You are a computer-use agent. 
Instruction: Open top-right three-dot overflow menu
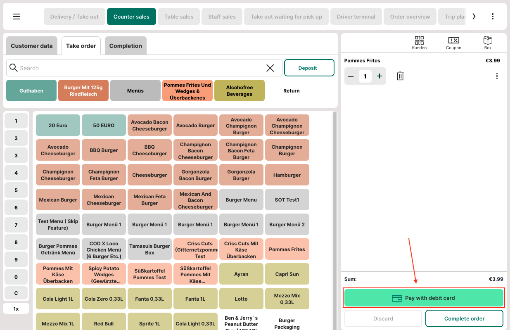492,17
